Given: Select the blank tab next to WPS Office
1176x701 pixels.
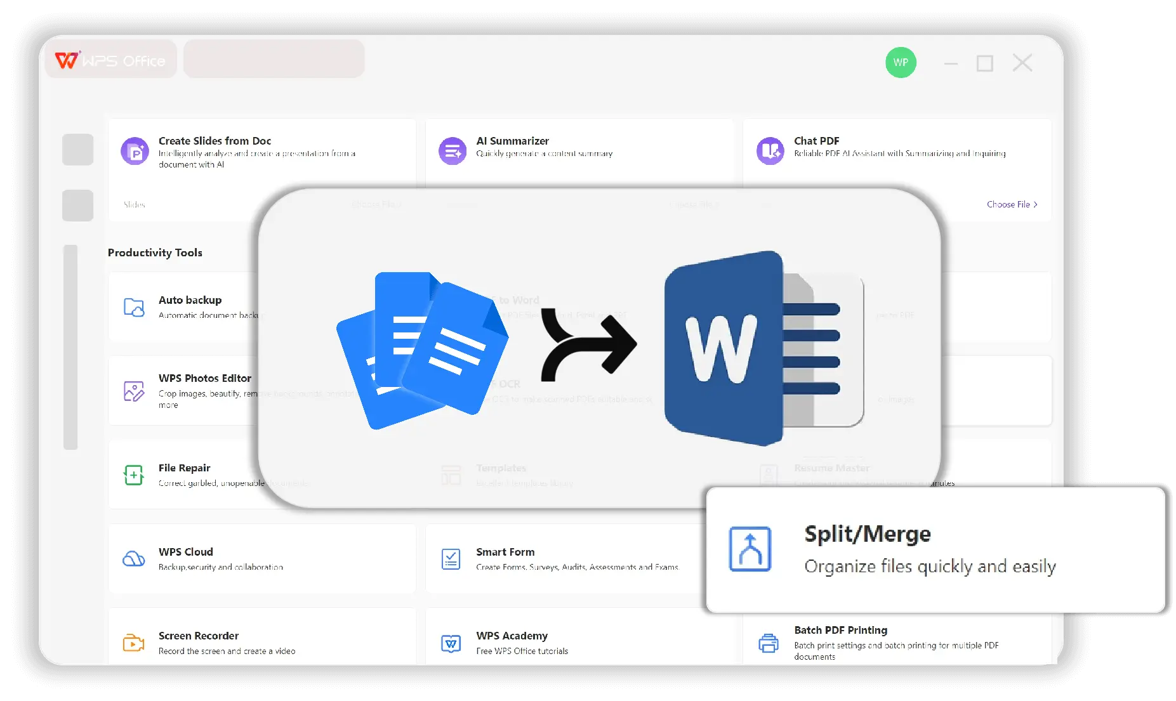Looking at the screenshot, I should tap(274, 59).
